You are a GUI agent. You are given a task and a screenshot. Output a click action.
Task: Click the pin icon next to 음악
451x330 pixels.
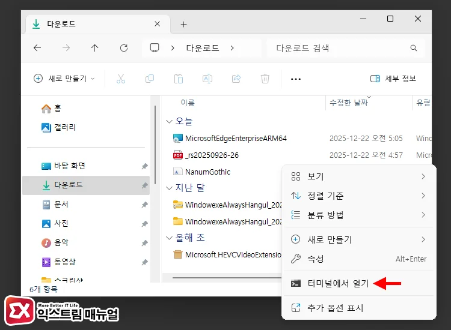pos(145,243)
